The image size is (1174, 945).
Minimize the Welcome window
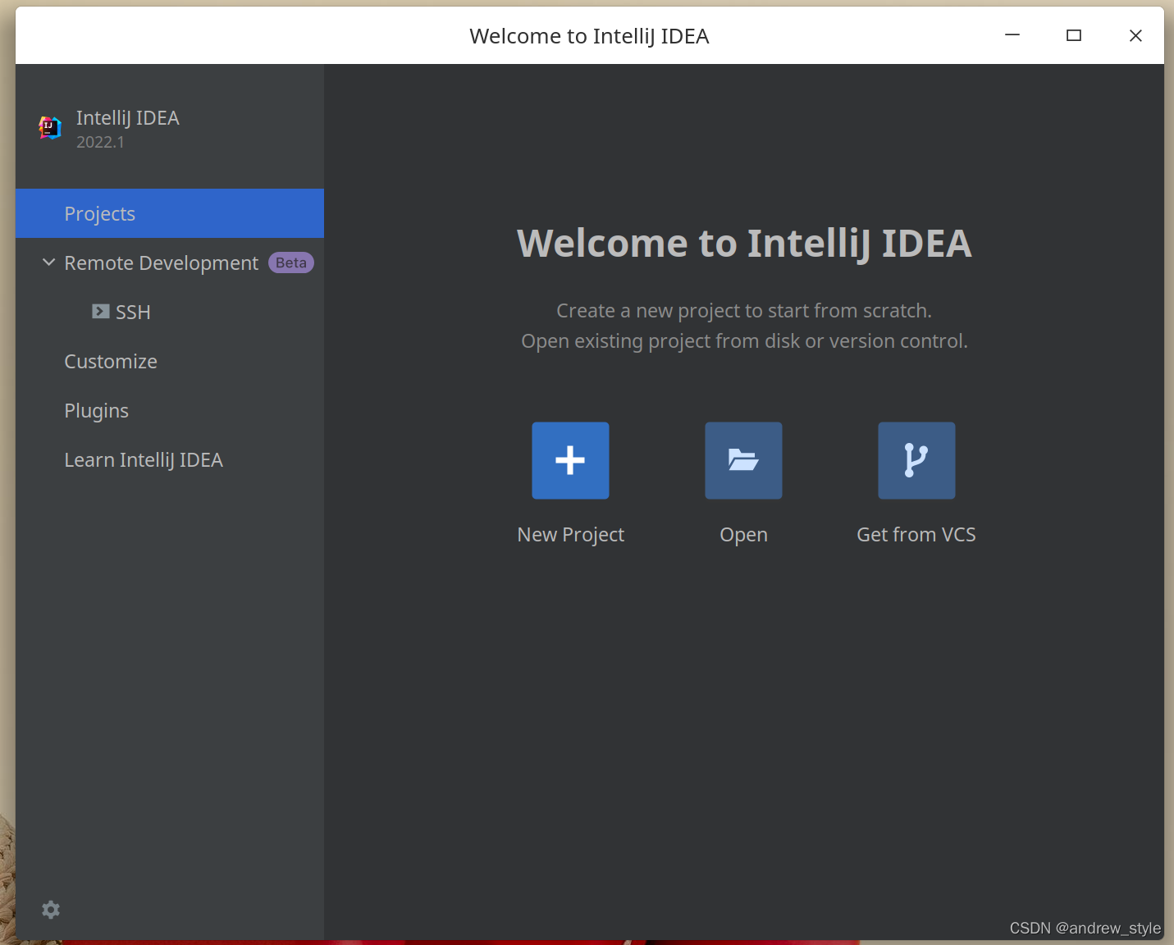[1012, 35]
